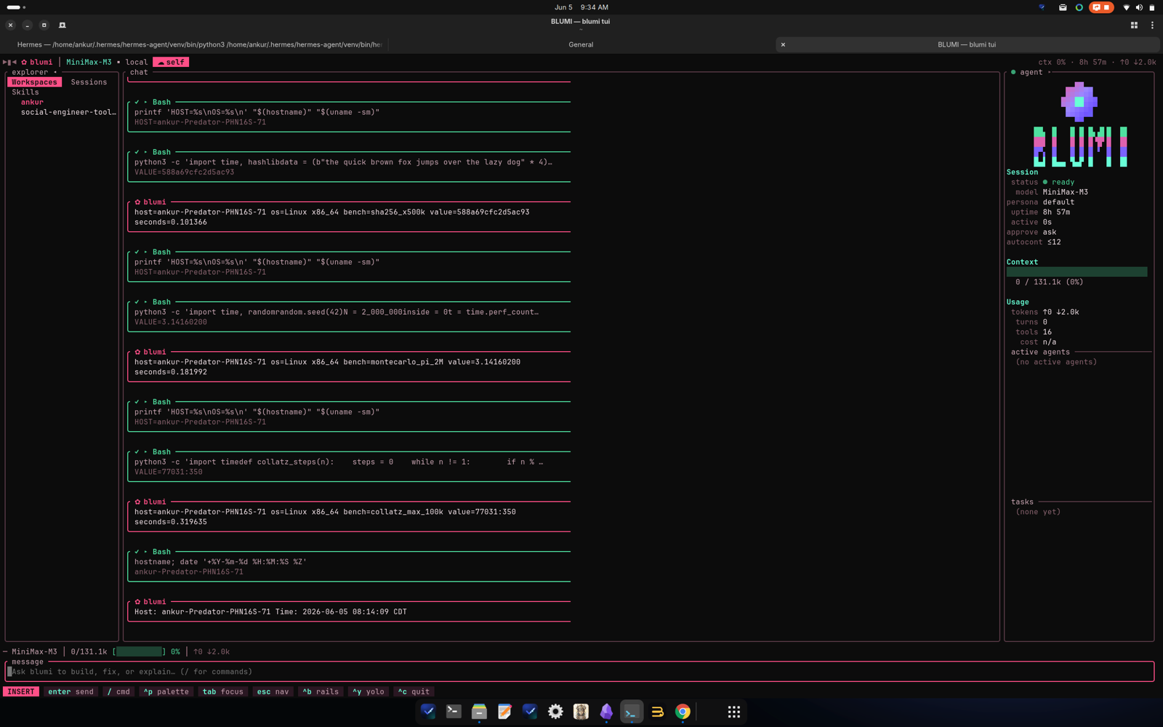
Task: Open the Sessions tab in explorer
Action: click(x=89, y=82)
